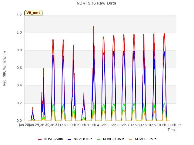
Task: Click the Feb 5 x-axis label
Action: (105, 125)
